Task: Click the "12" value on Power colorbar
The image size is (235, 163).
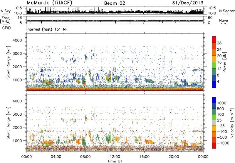Action: click(219, 69)
